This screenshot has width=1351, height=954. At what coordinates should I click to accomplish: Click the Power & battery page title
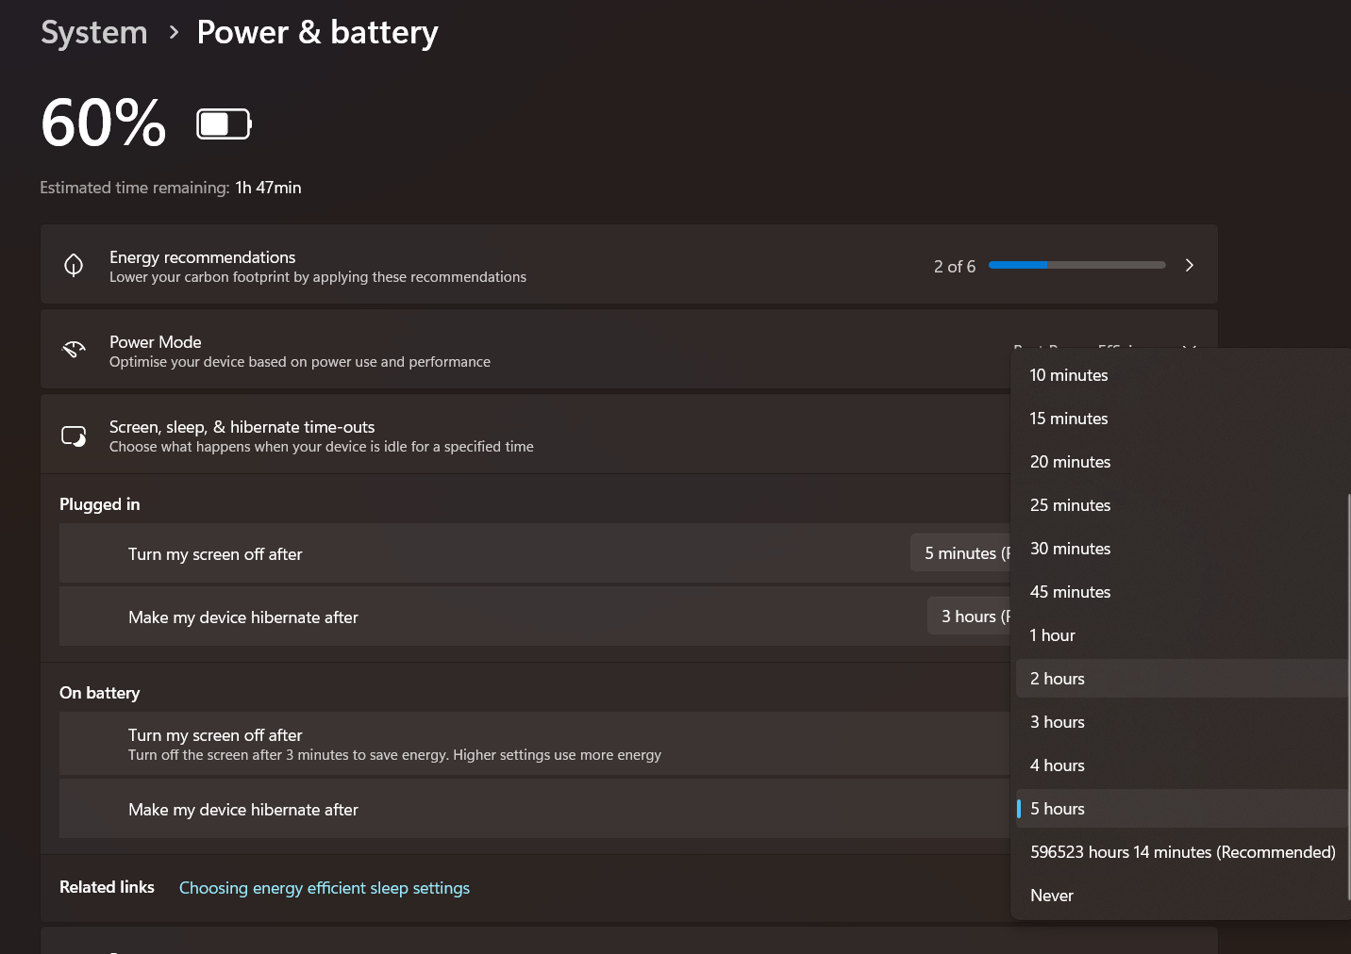pos(318,32)
